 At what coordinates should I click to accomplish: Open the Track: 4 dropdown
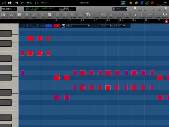(x=106, y=26)
